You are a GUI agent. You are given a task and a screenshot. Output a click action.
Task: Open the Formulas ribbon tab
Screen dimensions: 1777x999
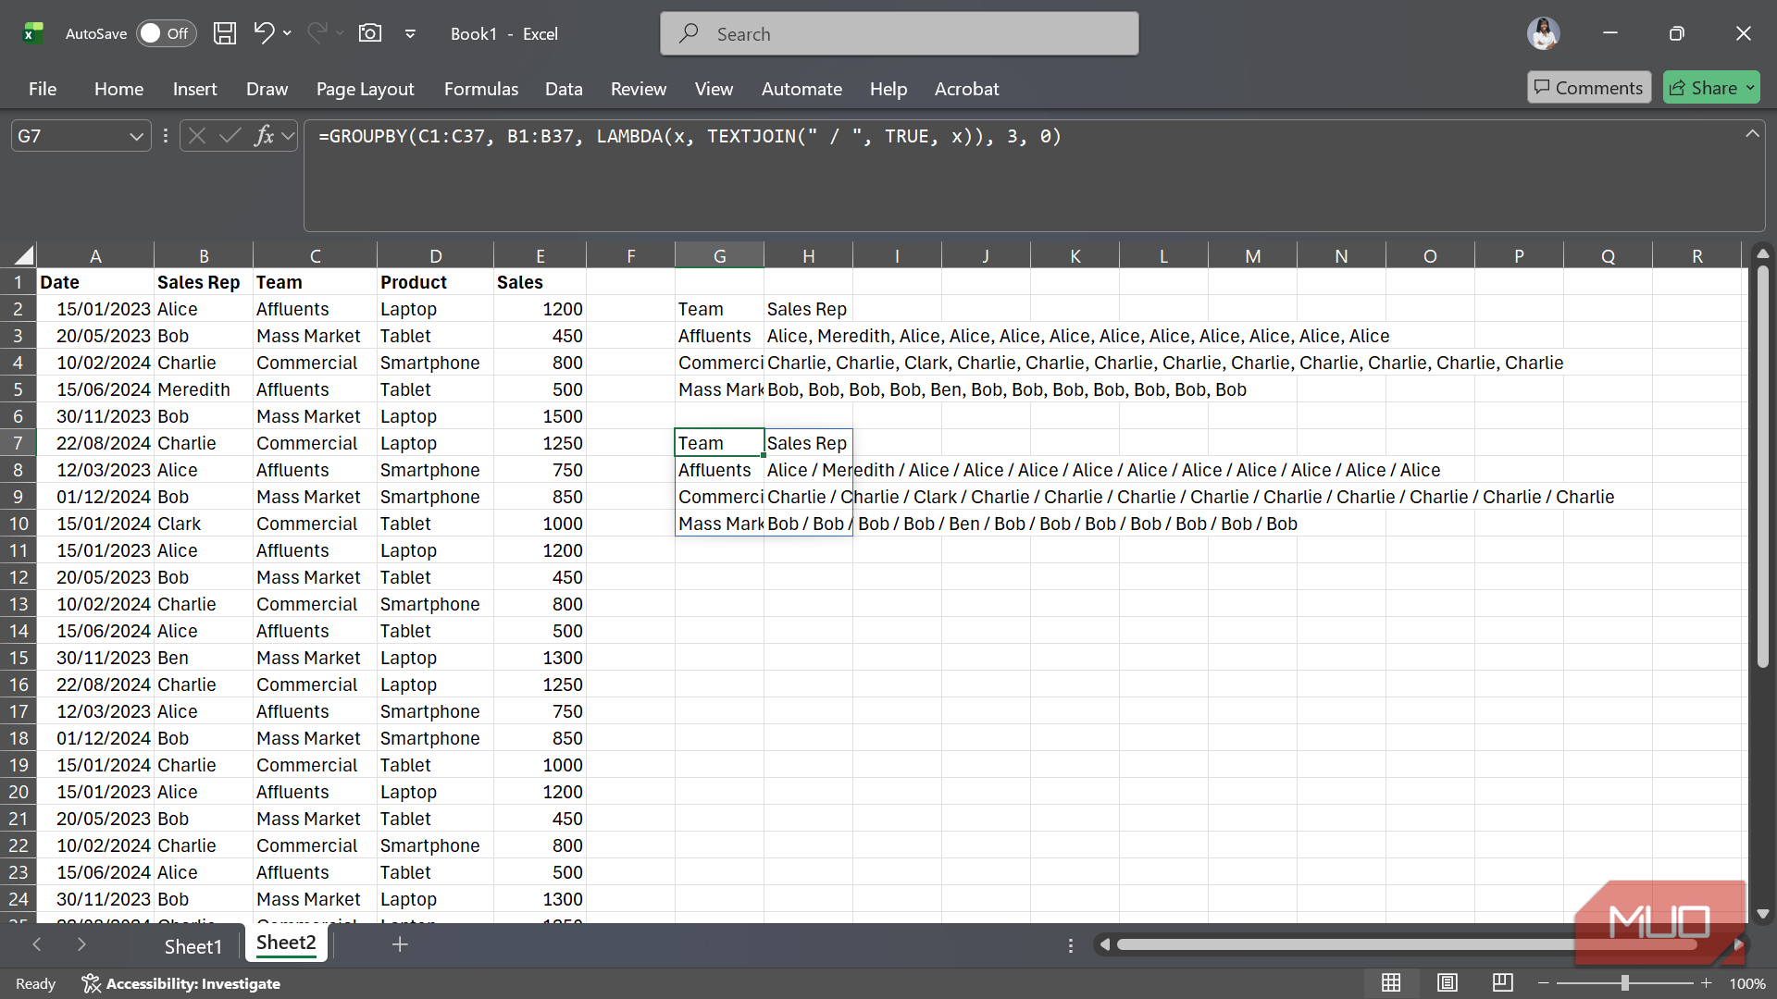pos(480,89)
